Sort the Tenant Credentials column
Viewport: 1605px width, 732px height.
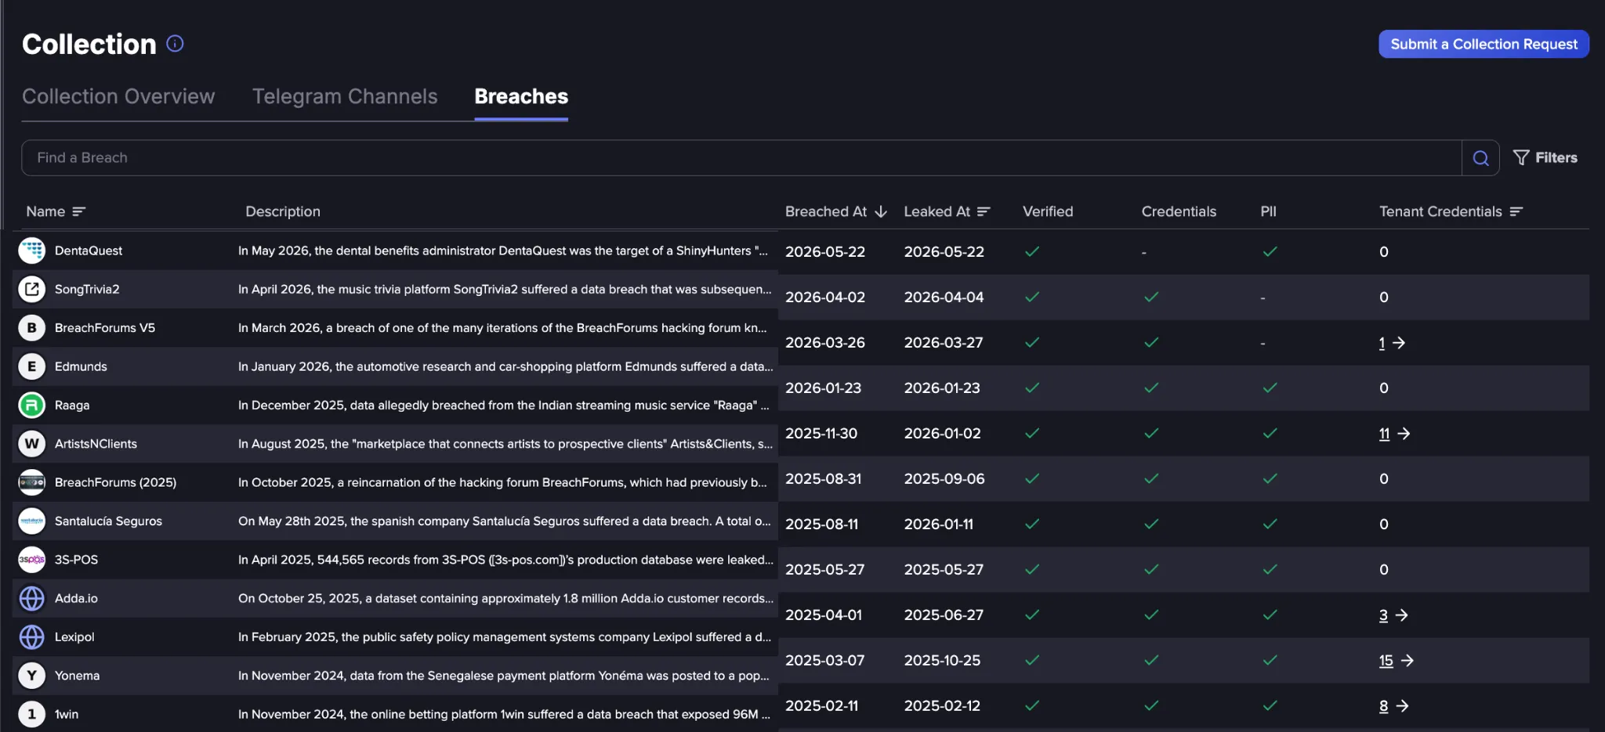(1516, 211)
